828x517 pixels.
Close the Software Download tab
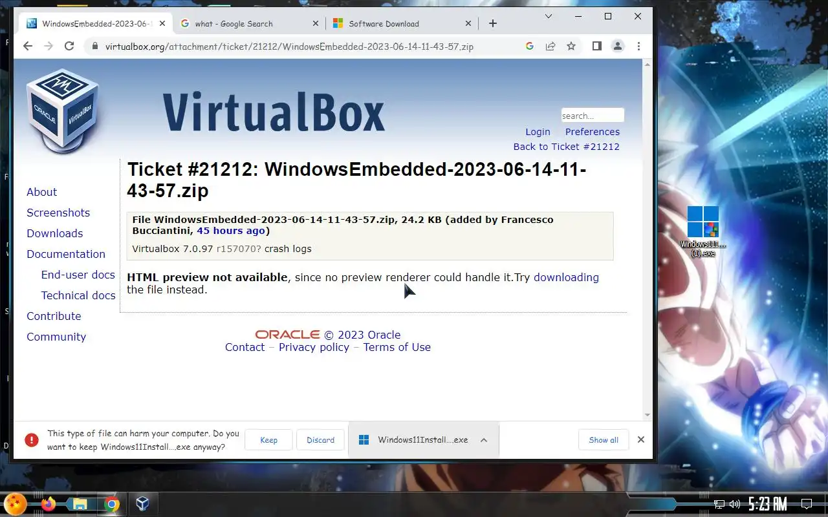pyautogui.click(x=468, y=23)
